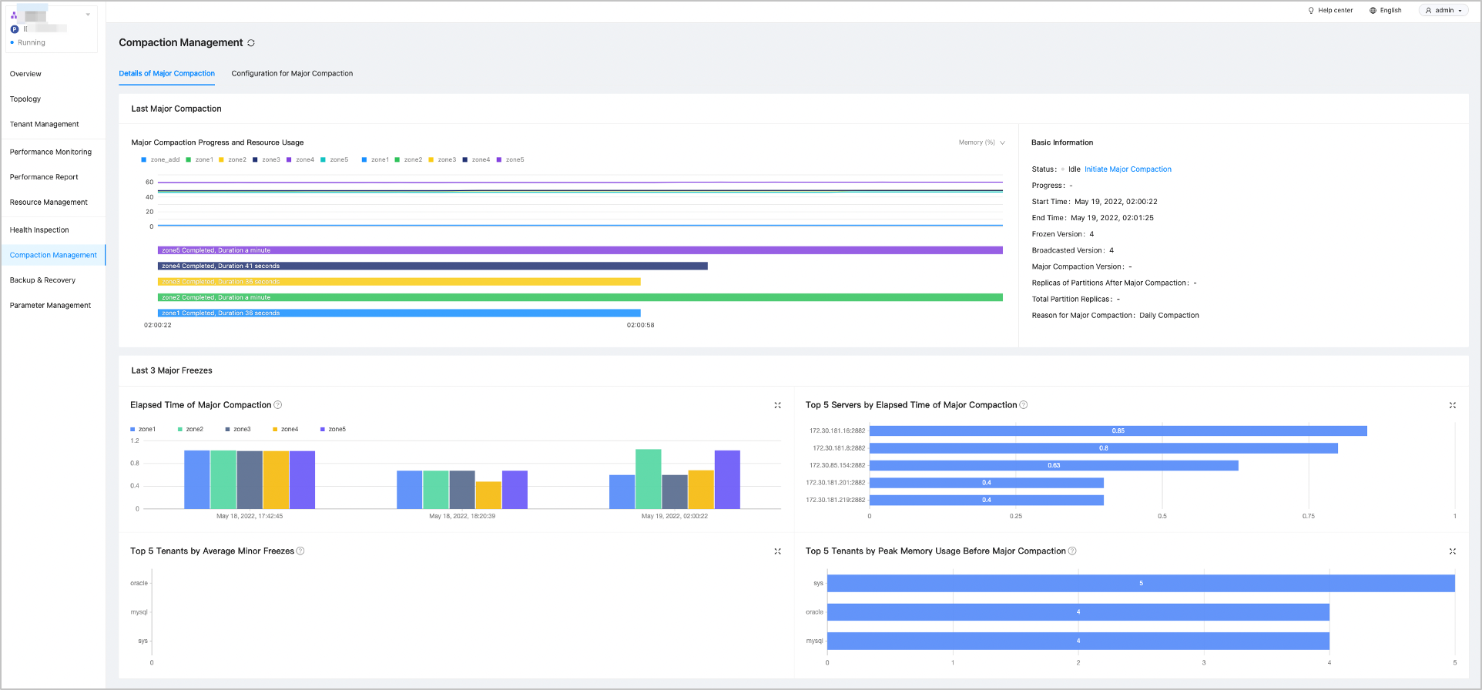Open the cluster selector dropdown arrow

coord(88,15)
